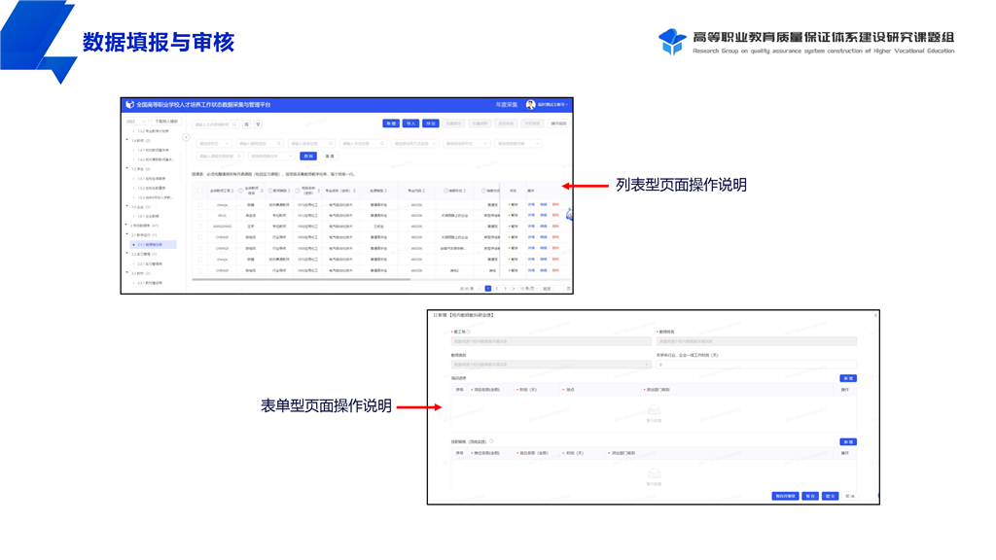Click the 导出 button in the list toolbar

[431, 123]
